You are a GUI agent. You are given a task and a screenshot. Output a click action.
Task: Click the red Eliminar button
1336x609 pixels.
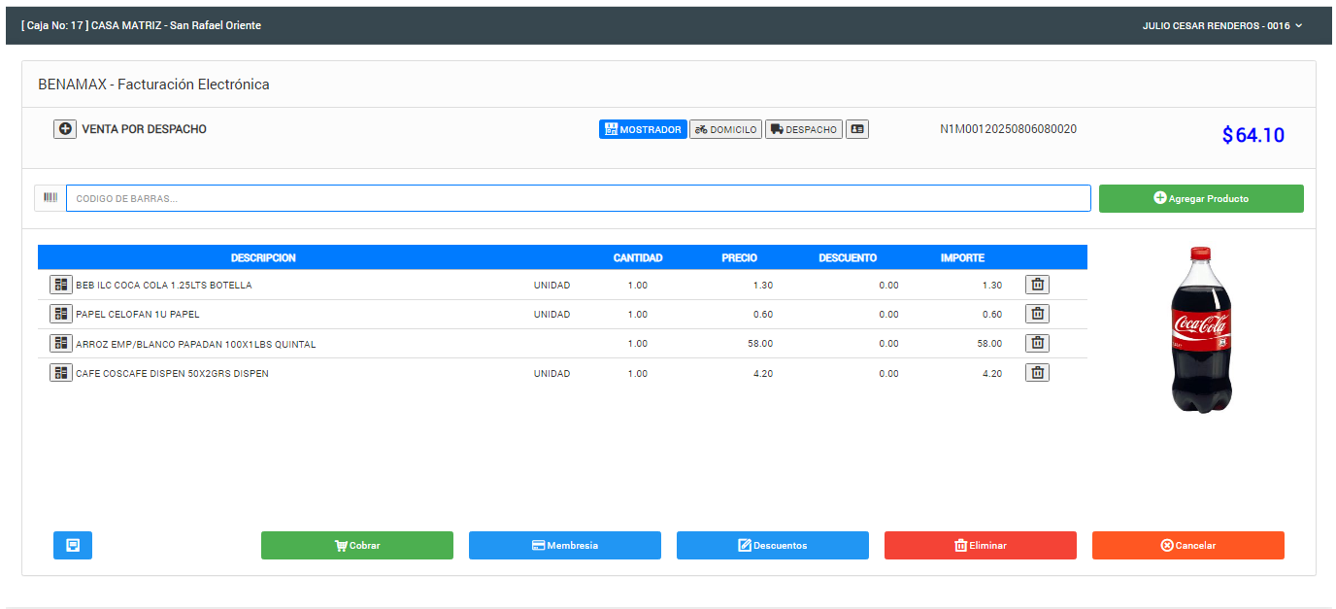click(x=980, y=545)
